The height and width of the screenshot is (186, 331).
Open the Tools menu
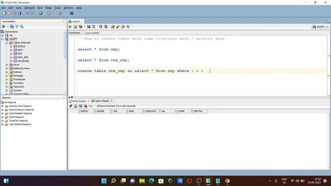(57, 8)
